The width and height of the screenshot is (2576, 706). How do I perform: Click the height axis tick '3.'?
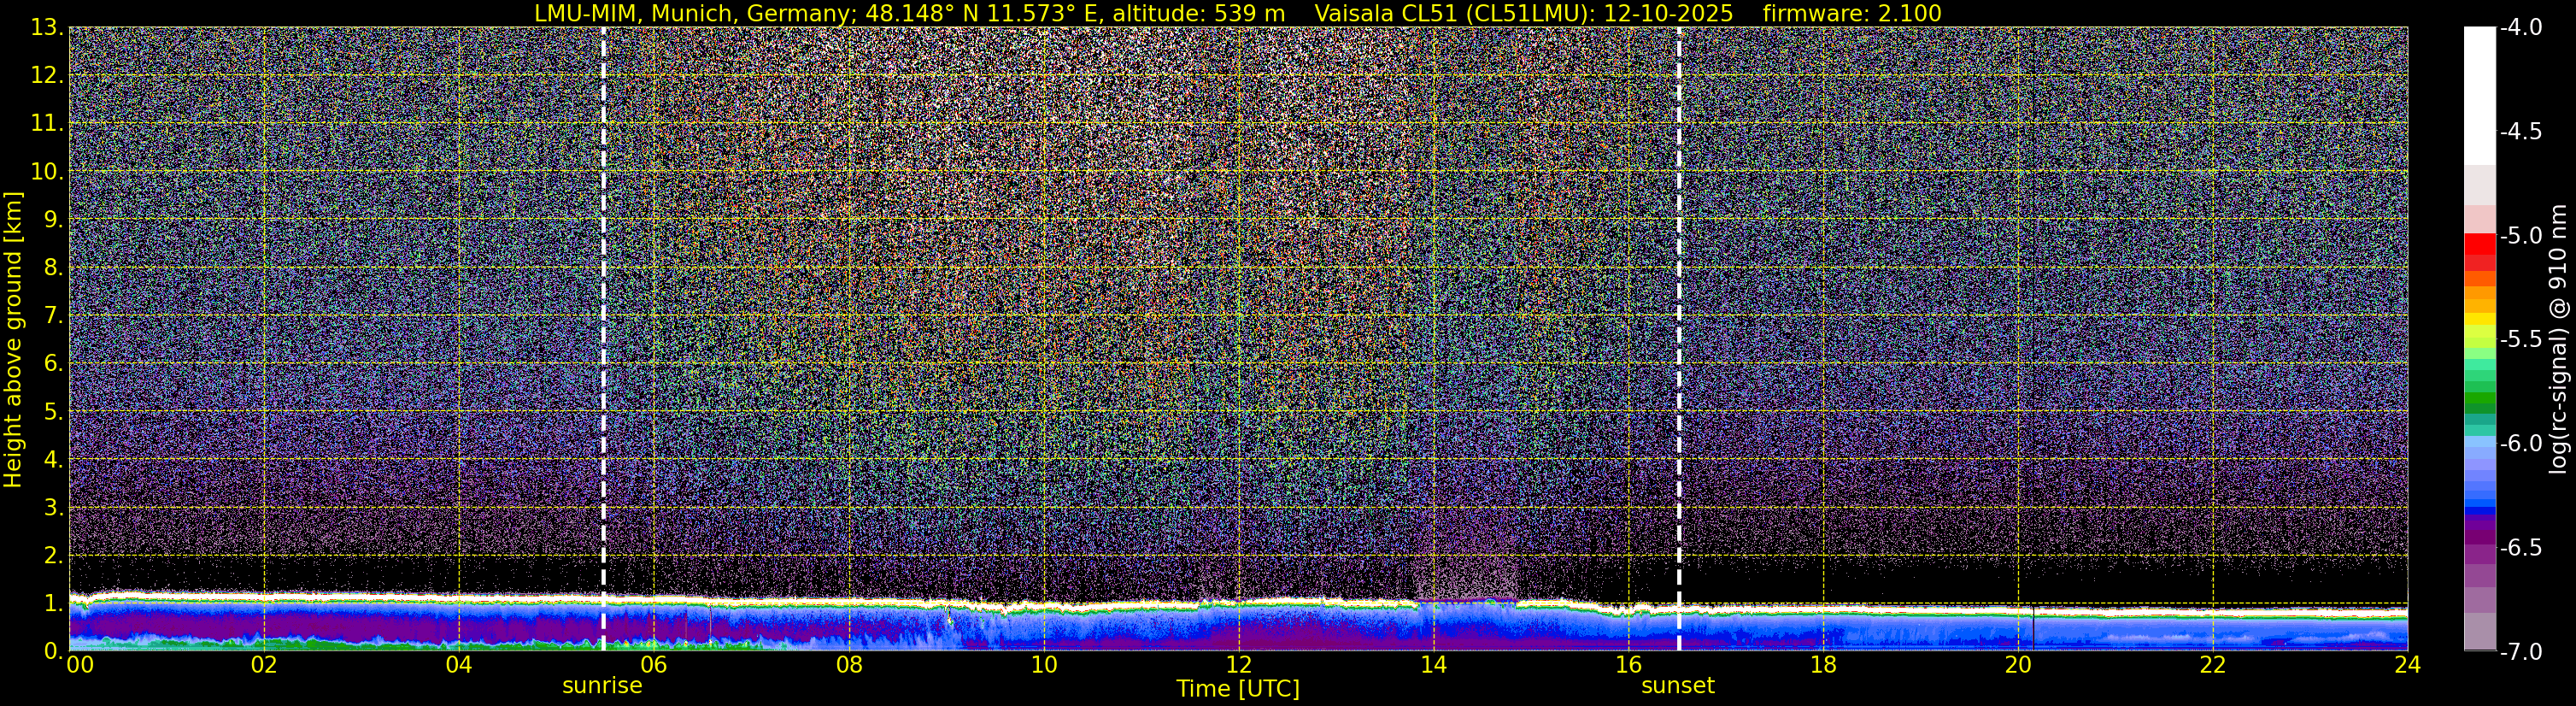pyautogui.click(x=54, y=507)
